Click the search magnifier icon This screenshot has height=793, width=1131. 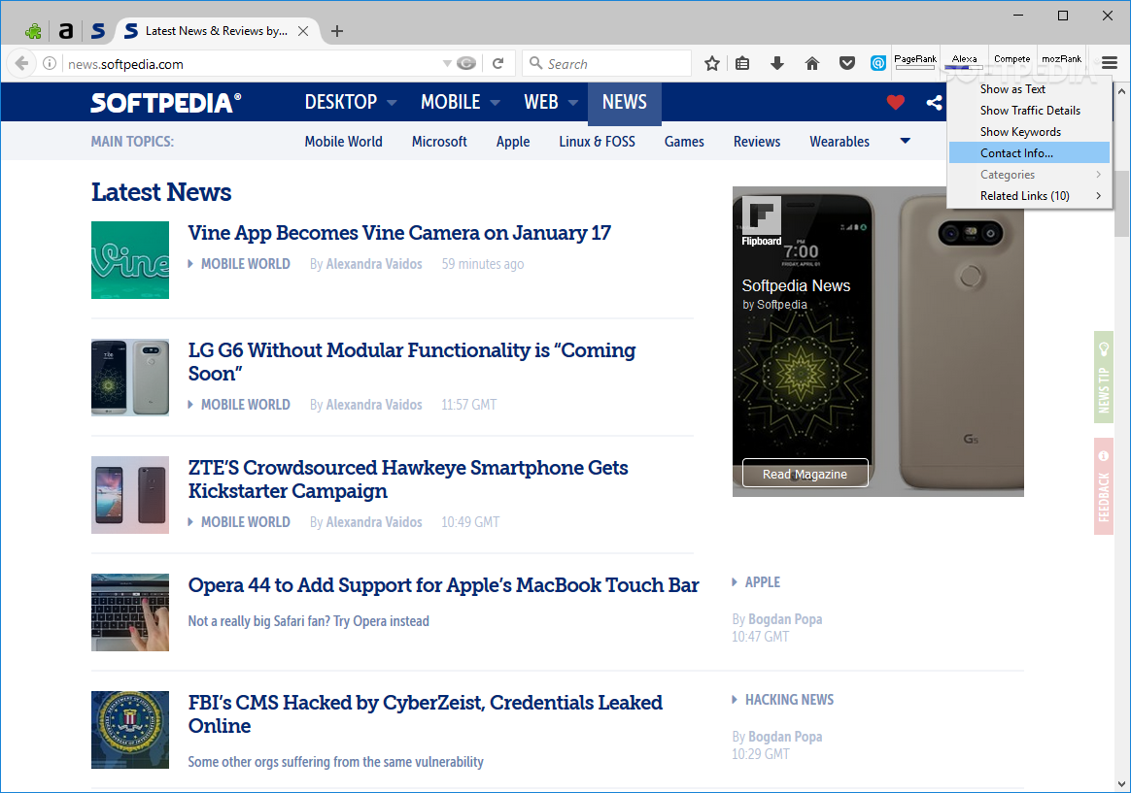point(536,63)
